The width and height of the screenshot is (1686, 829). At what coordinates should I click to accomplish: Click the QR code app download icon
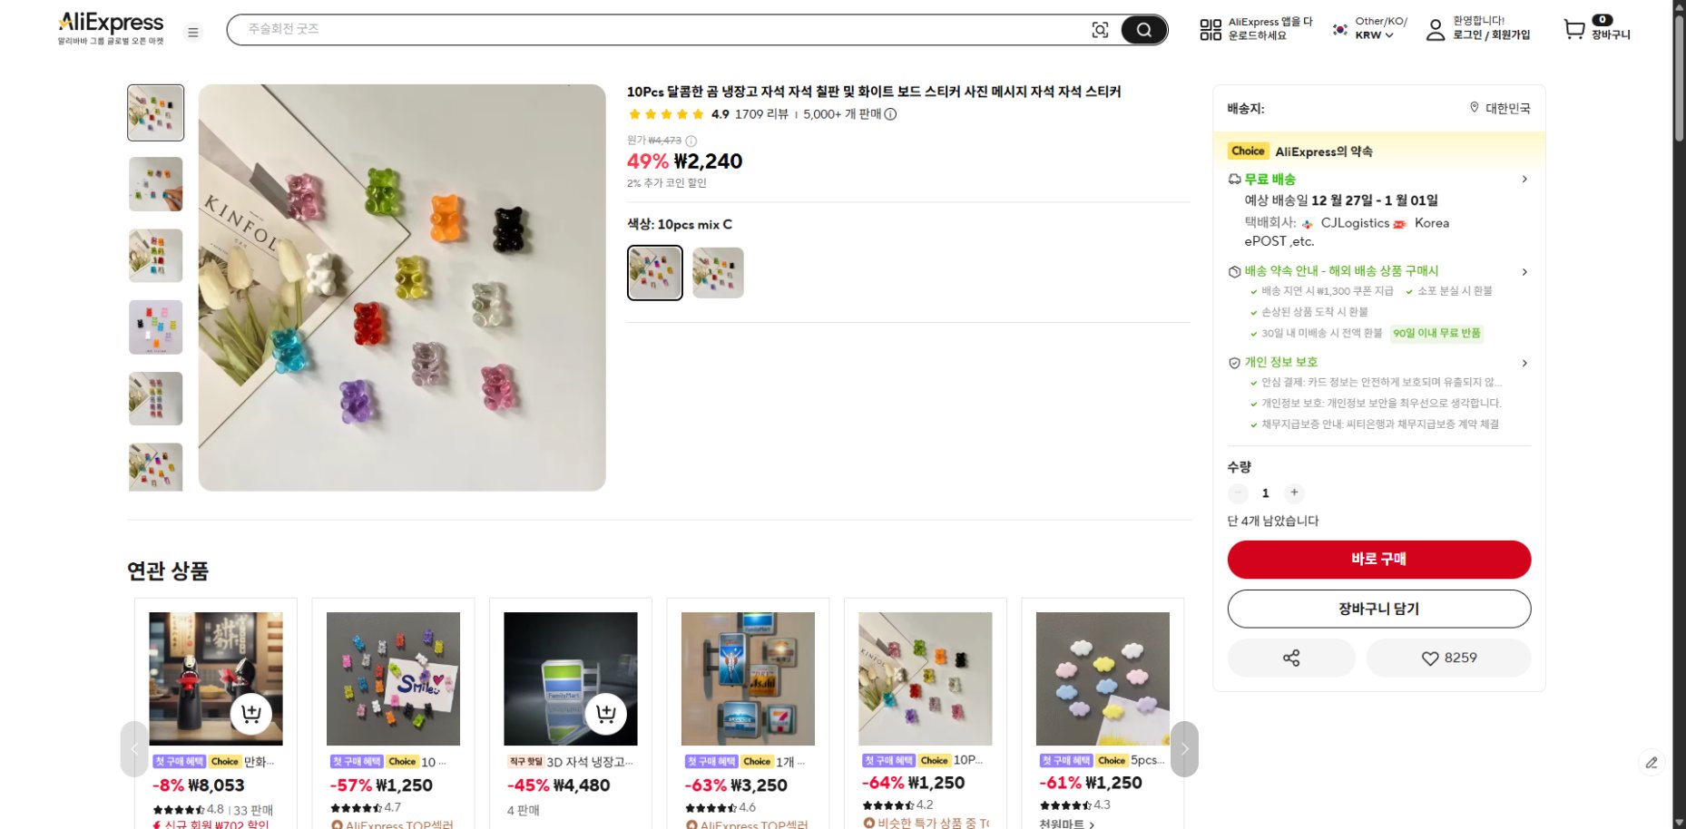pos(1211,30)
